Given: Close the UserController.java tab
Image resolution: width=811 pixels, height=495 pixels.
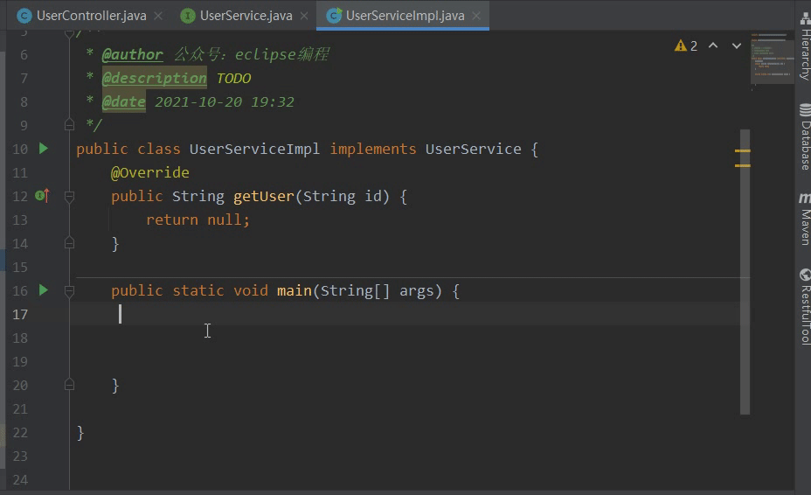Looking at the screenshot, I should (158, 16).
